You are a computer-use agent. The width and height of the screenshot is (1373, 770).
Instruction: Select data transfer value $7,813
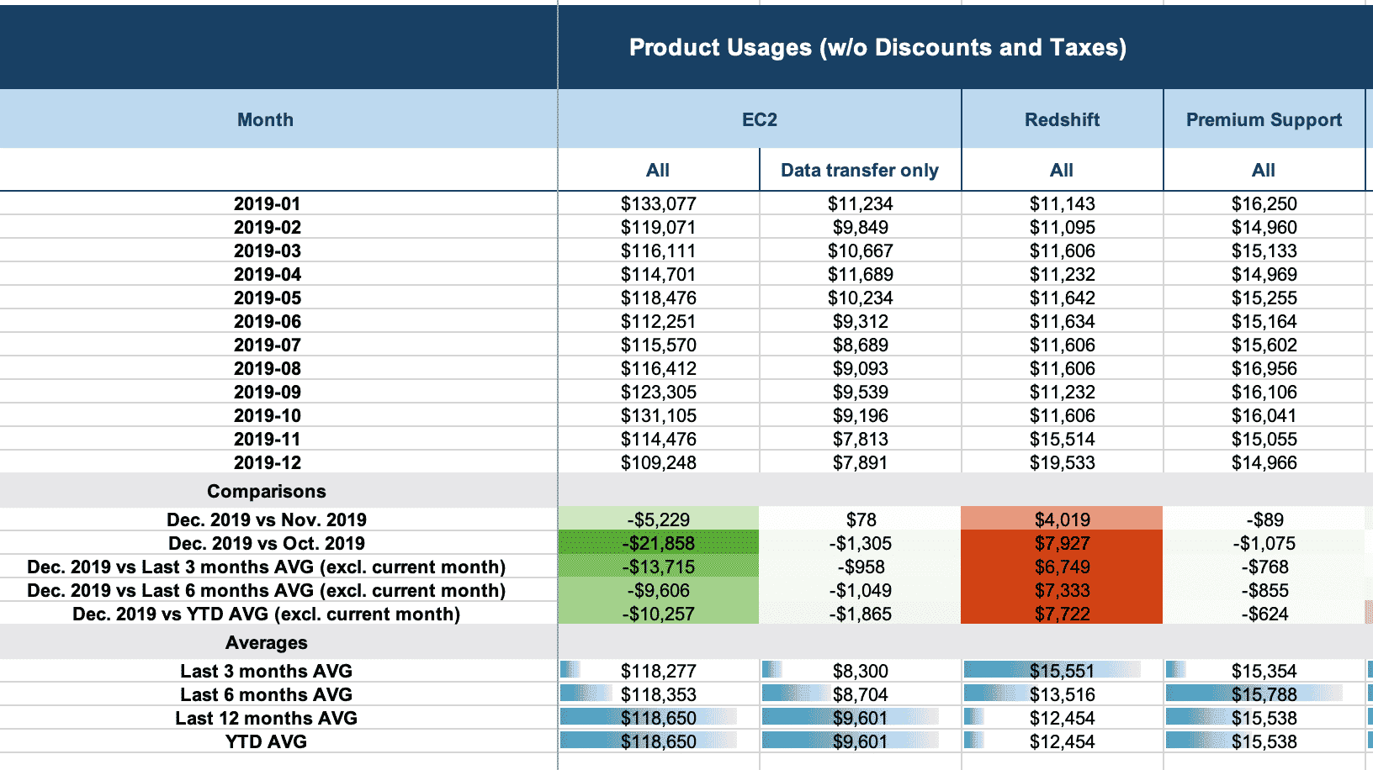[861, 439]
